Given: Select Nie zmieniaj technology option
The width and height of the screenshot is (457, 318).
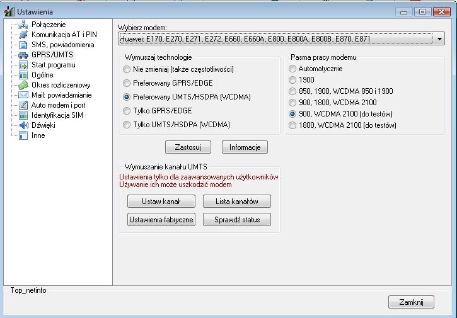Looking at the screenshot, I should (x=127, y=69).
